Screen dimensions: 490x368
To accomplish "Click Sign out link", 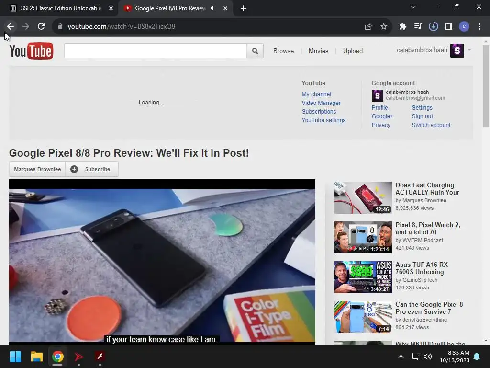I will 422,116.
